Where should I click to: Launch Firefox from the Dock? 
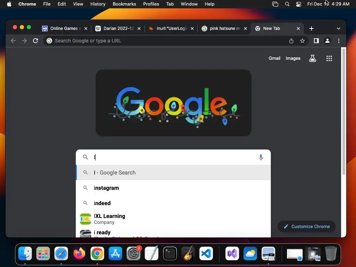[x=79, y=253]
